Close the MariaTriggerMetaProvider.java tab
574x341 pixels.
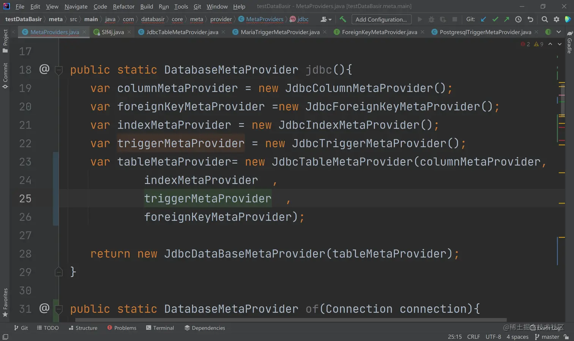click(x=325, y=32)
